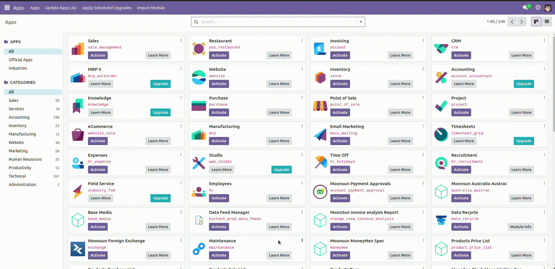Switch to Kanban view
This screenshot has width=555, height=269.
coord(536,21)
